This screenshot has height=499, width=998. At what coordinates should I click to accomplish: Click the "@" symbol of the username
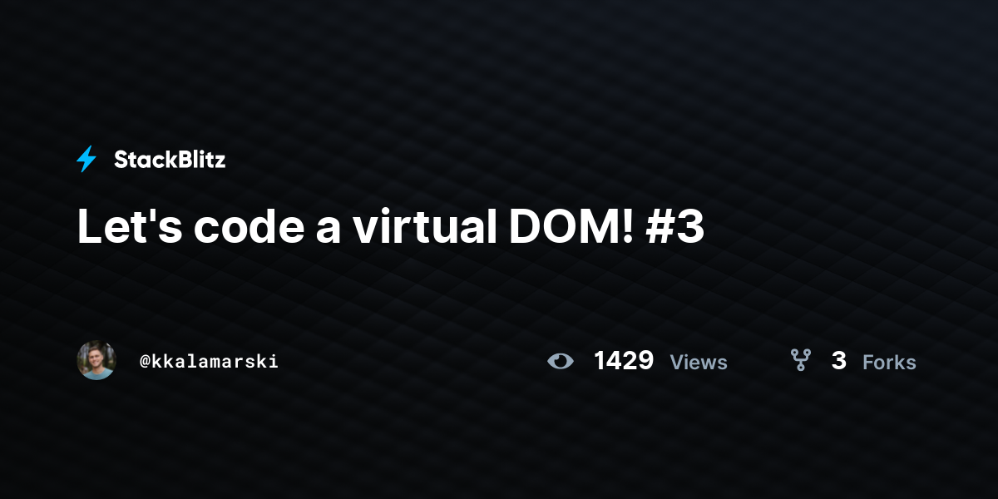(146, 362)
